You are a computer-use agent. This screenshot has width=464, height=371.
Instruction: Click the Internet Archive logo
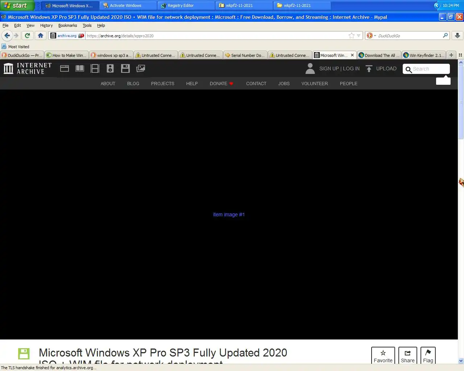click(28, 68)
